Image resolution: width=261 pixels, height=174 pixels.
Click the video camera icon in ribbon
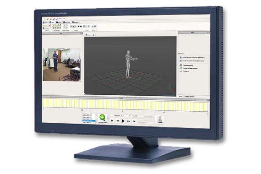81,26
